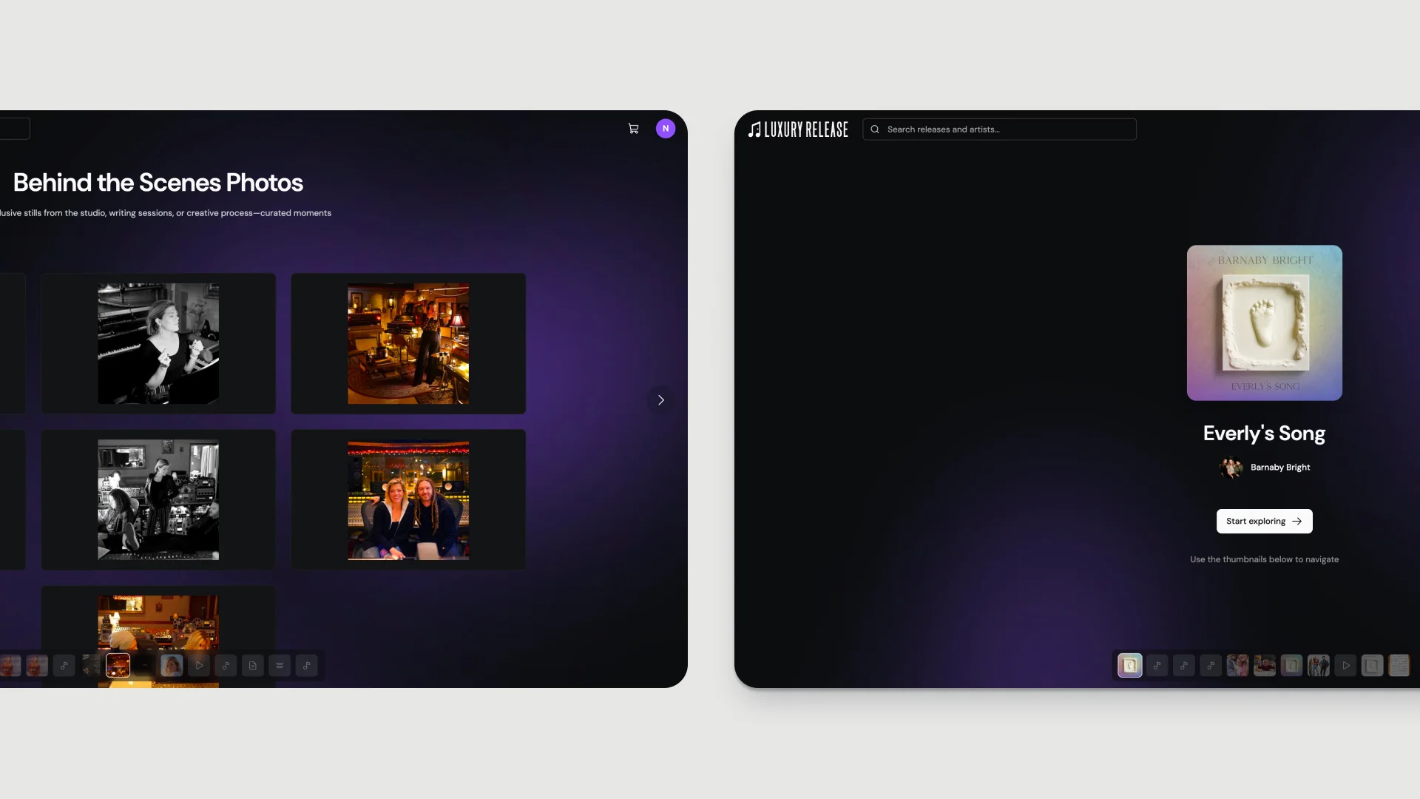Focus the Search releases and artists field
The height and width of the screenshot is (799, 1420).
(998, 129)
